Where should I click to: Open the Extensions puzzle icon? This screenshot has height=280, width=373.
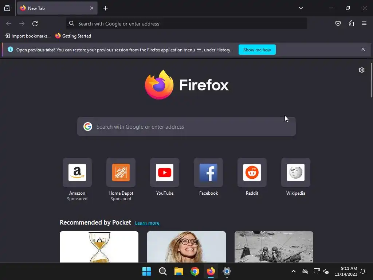[351, 23]
